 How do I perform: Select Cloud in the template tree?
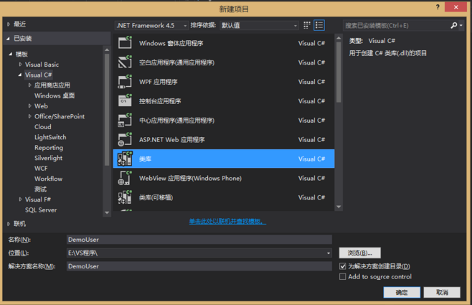tap(43, 127)
